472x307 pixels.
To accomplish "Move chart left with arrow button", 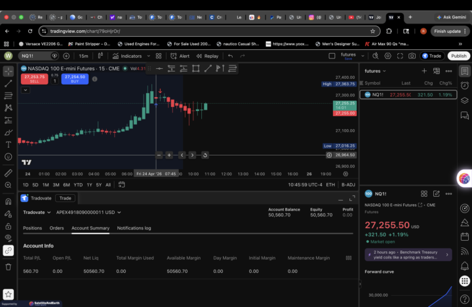I will 182,155.
